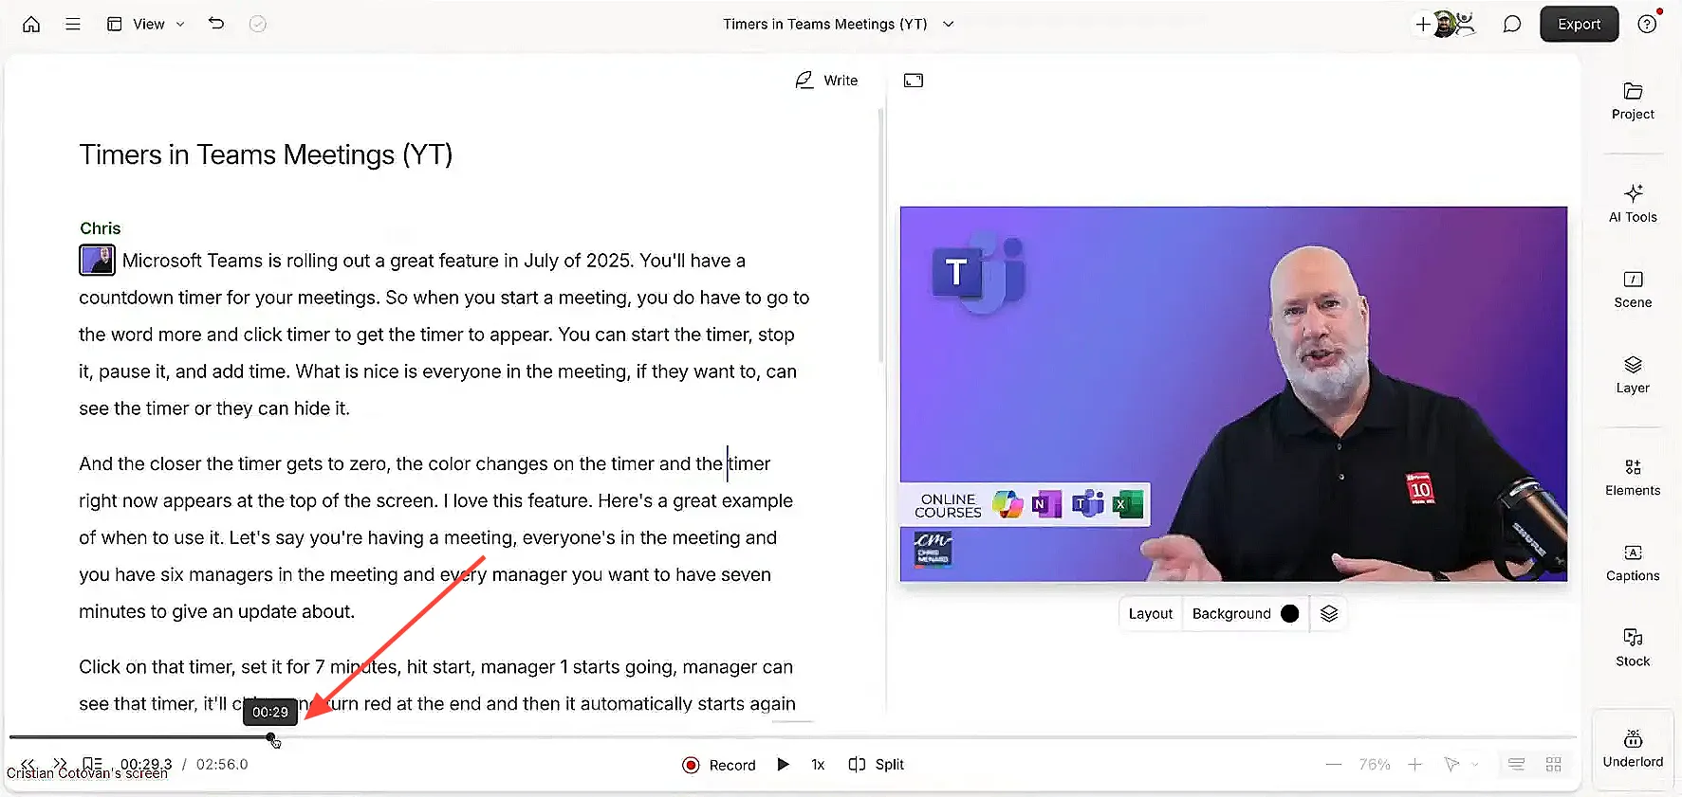Click the Write button

click(x=826, y=81)
